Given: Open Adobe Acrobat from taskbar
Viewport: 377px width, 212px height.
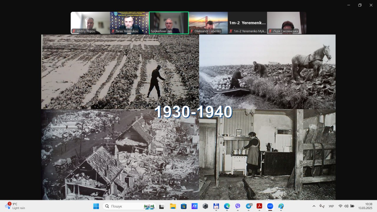Looking at the screenshot, I should [x=259, y=206].
